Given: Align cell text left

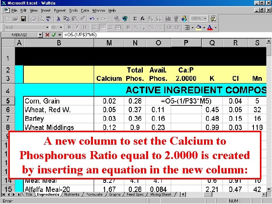Looking at the screenshot, I should coord(94,28).
